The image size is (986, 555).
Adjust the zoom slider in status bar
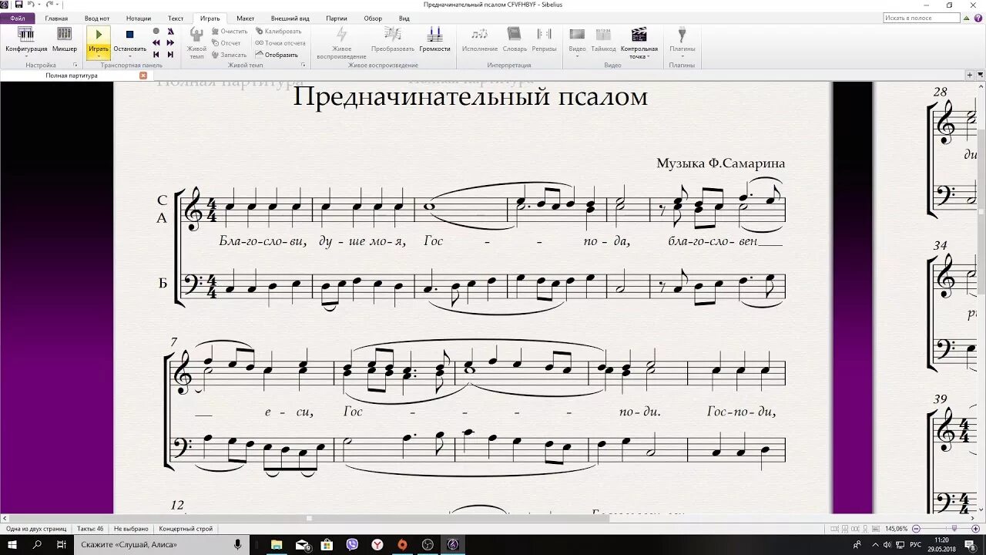[x=954, y=529]
